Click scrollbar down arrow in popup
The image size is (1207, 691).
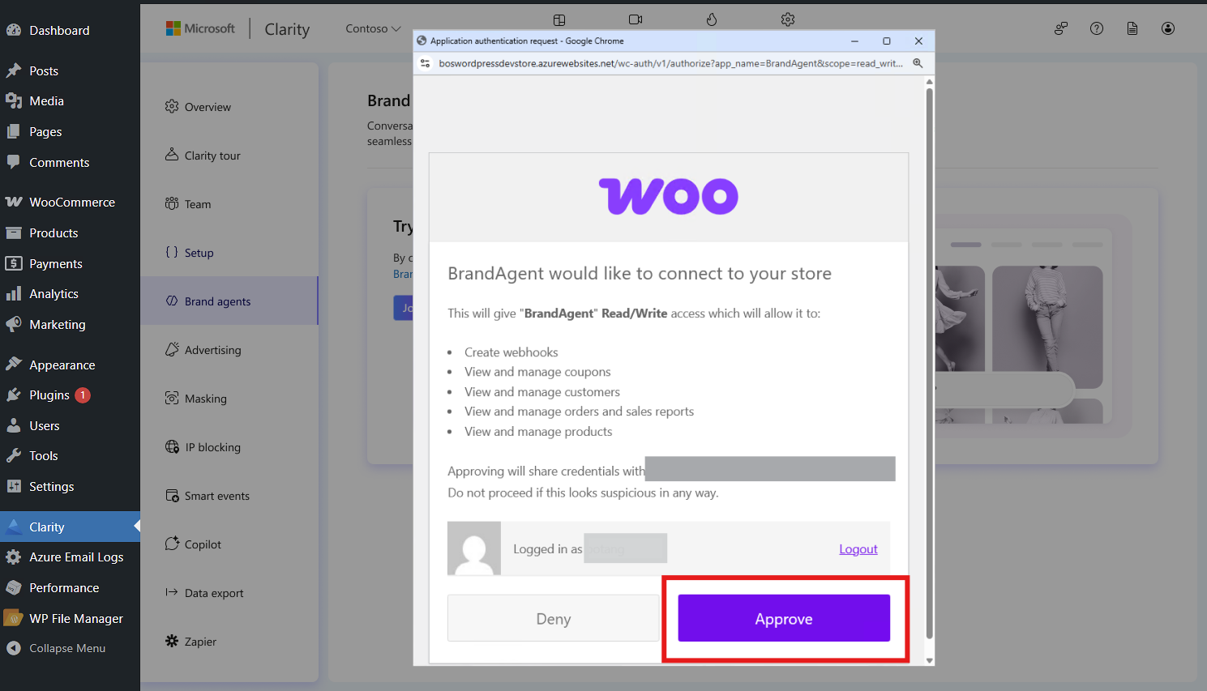(x=929, y=660)
